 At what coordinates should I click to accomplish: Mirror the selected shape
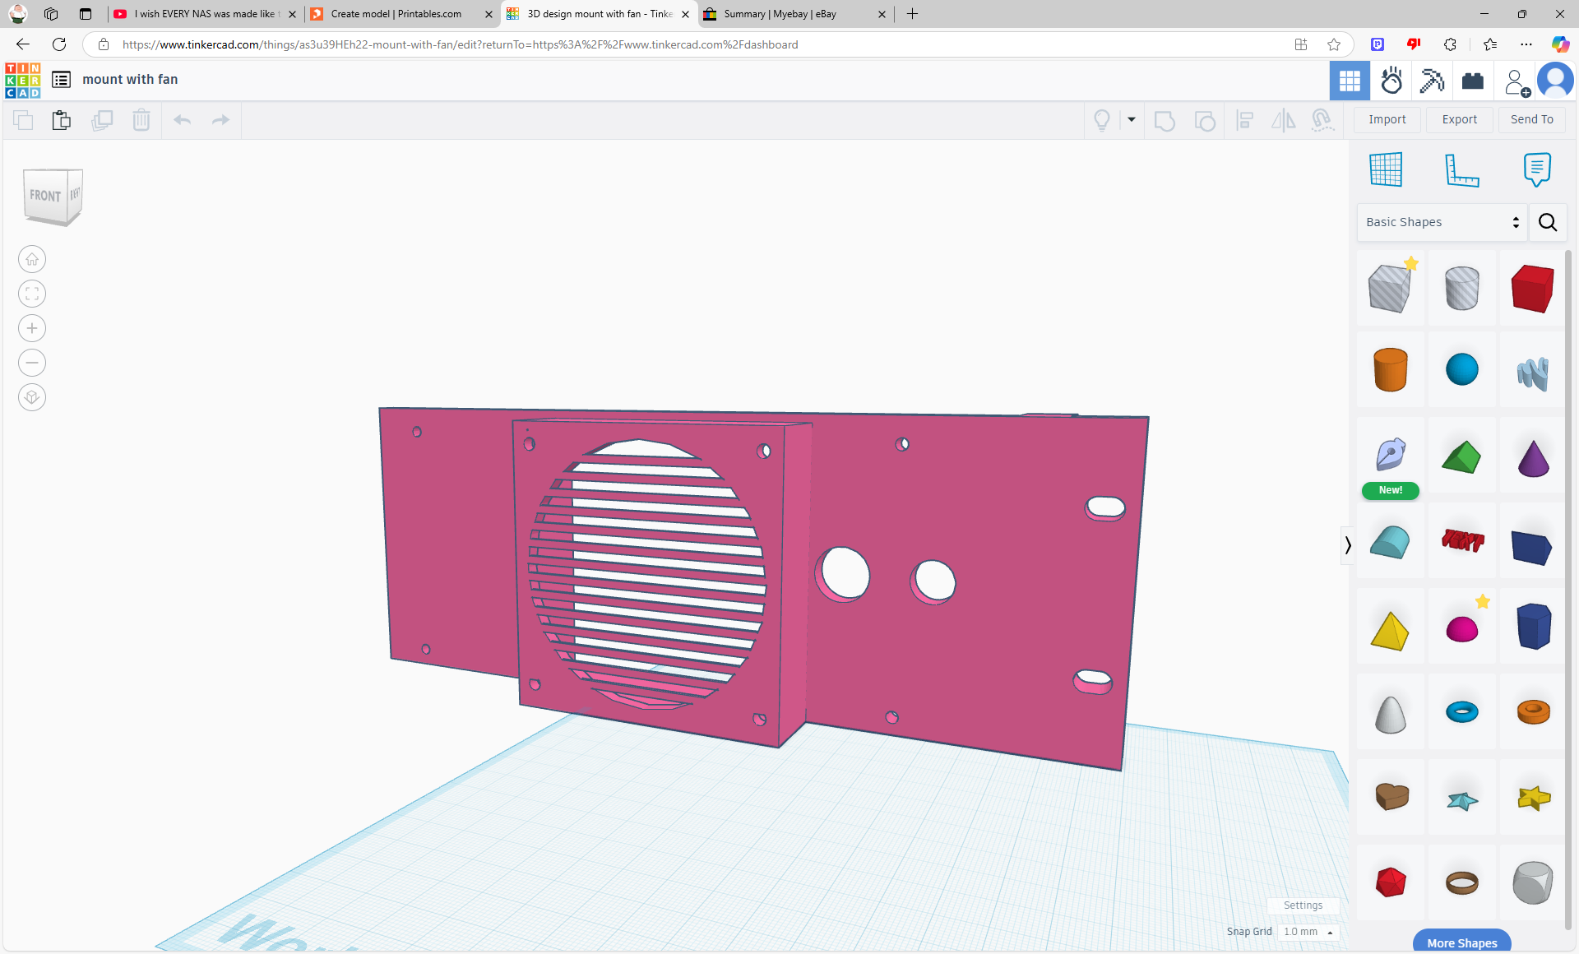coord(1283,121)
